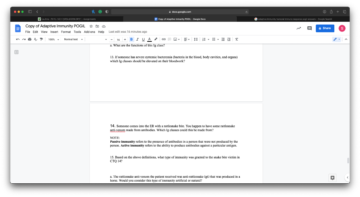360x197 pixels.
Task: Hide the menus with the collapse arrow
Action: point(346,39)
